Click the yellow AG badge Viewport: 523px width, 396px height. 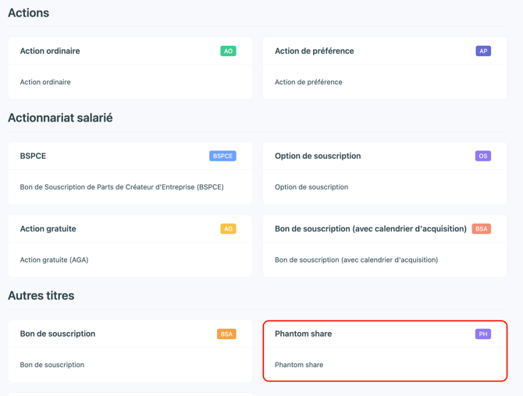click(228, 229)
